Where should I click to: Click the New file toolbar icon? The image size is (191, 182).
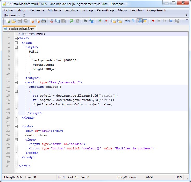(x=8, y=21)
